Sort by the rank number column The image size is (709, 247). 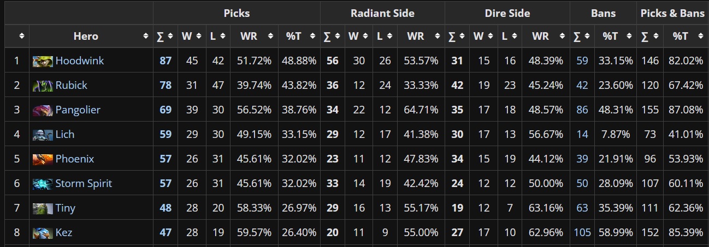coord(17,36)
